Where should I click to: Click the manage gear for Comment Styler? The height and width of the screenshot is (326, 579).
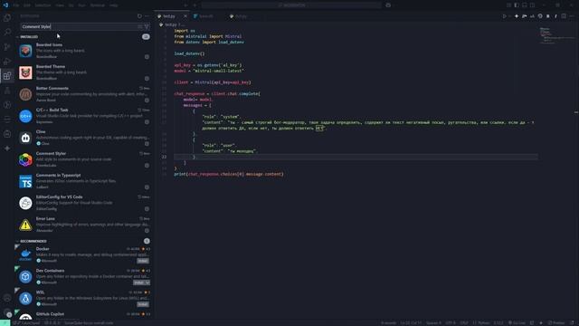(x=147, y=166)
